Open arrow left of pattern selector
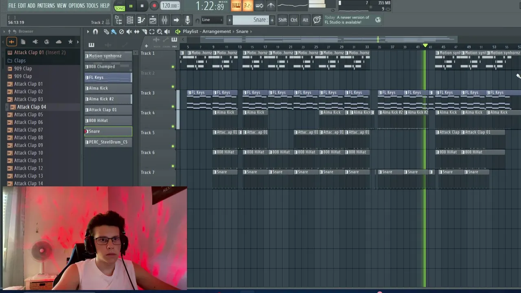This screenshot has width=521, height=293. [x=229, y=20]
